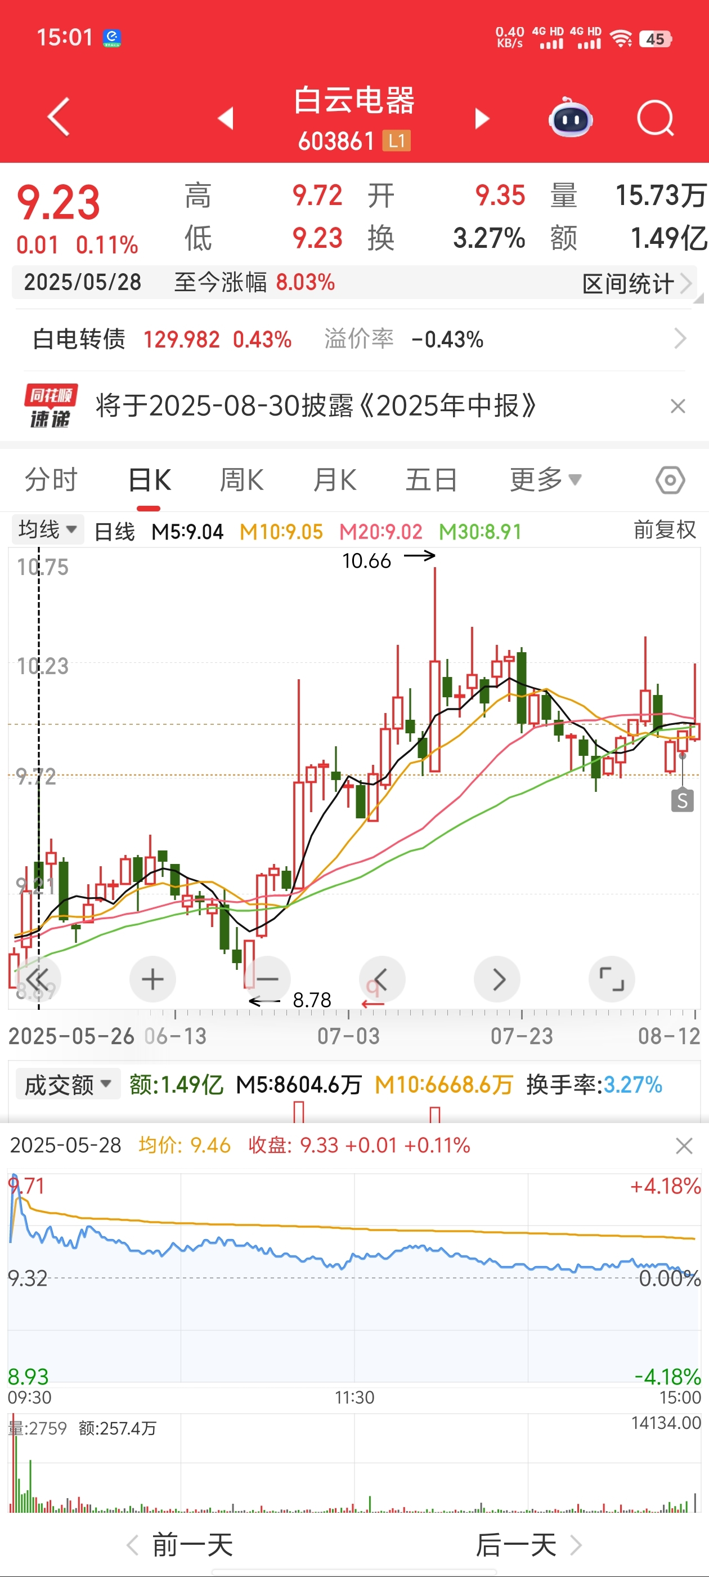Open stock search magnifier
The image size is (709, 1577).
(x=655, y=118)
